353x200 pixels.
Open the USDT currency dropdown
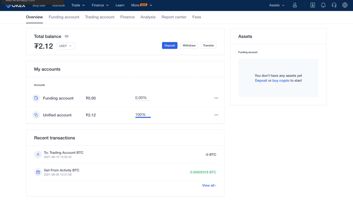66,46
